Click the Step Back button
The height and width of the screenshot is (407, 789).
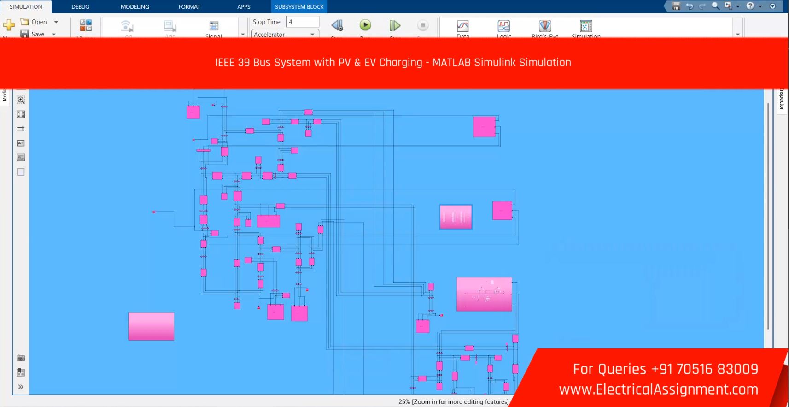(x=337, y=25)
